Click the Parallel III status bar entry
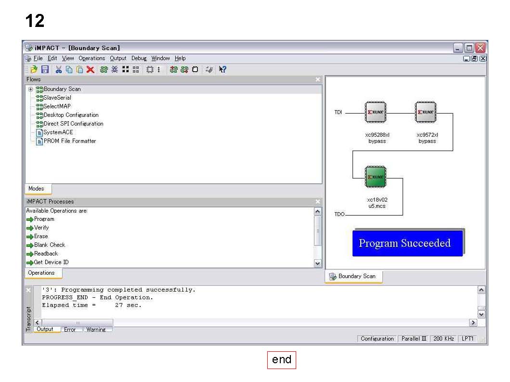The image size is (510, 382). tap(414, 339)
